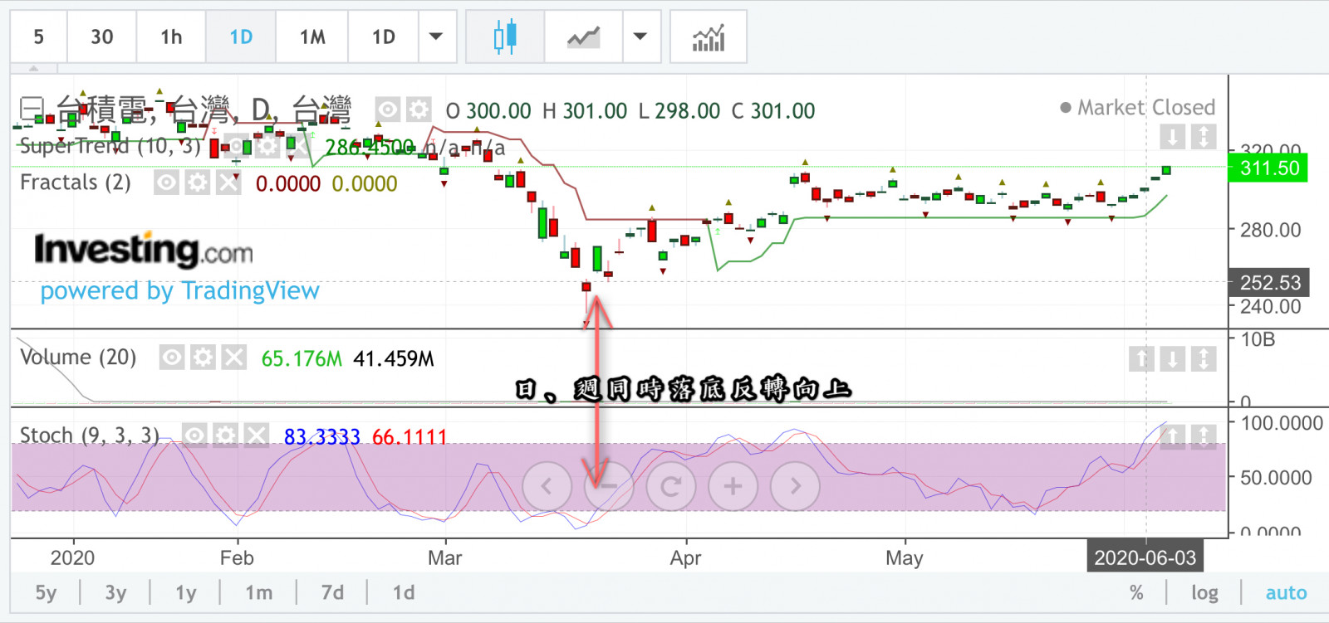Choose the 3y date range
This screenshot has width=1329, height=623.
coord(115,593)
